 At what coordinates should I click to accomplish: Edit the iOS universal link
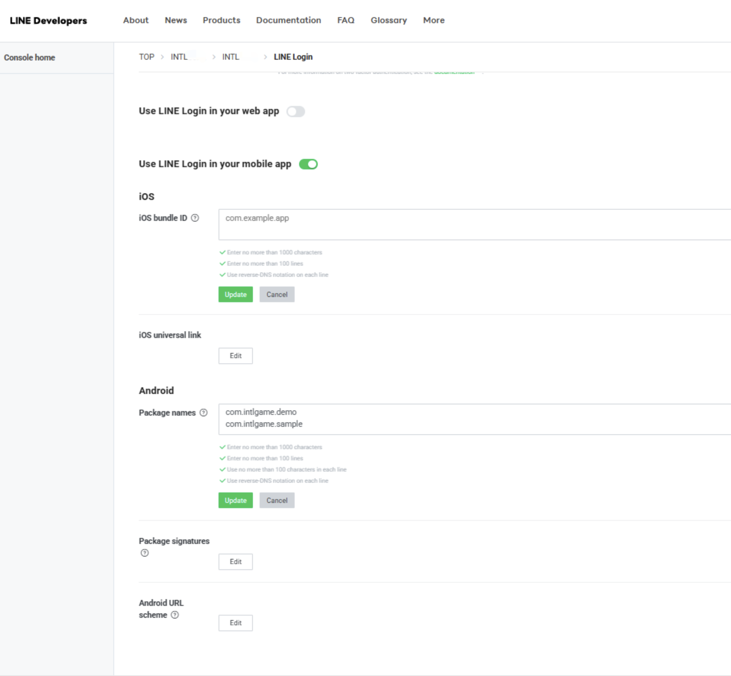pos(236,356)
